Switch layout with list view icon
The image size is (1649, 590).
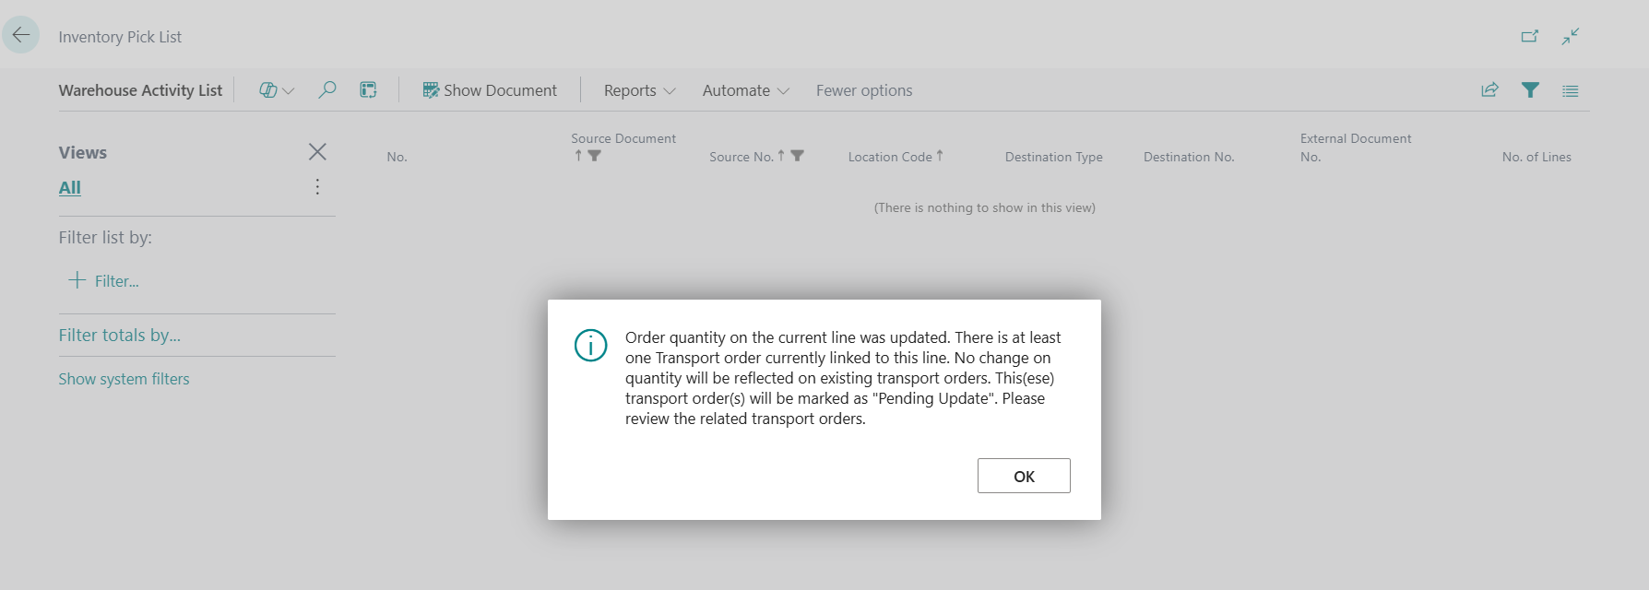coord(1570,90)
